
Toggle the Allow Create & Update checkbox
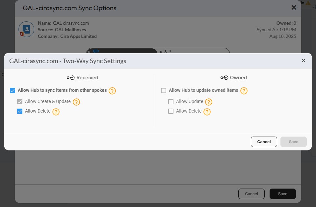tap(20, 102)
